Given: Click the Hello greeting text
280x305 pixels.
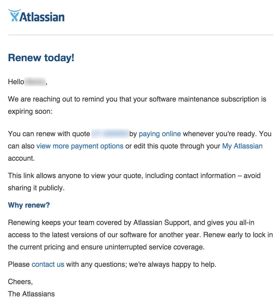Looking at the screenshot, I should point(16,82).
